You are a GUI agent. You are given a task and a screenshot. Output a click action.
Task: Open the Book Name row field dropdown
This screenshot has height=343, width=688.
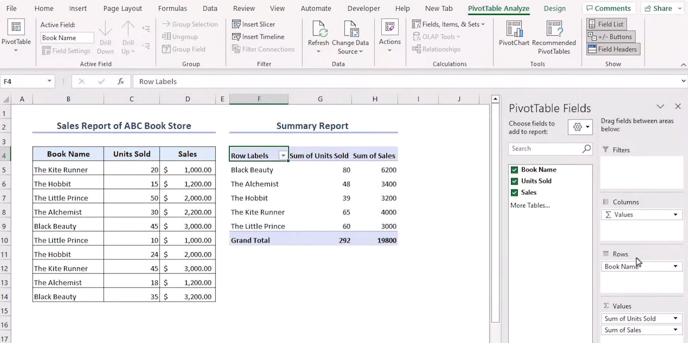tap(676, 267)
